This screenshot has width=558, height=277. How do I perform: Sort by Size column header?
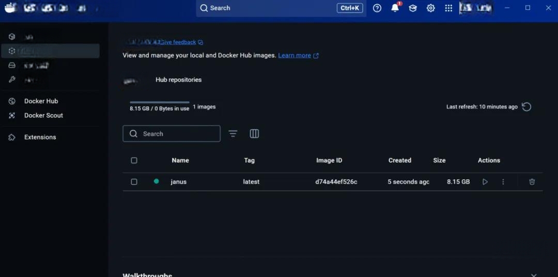[x=439, y=160]
